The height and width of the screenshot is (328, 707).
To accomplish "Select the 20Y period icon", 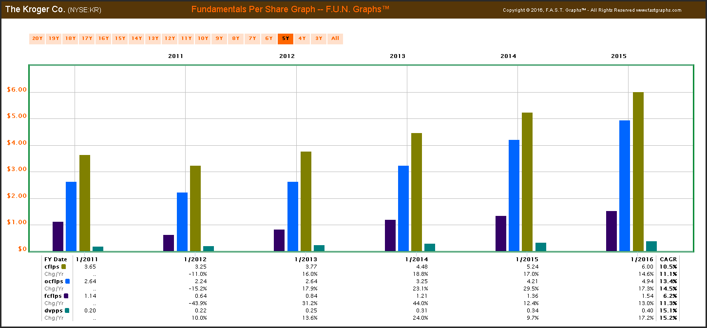I will (37, 39).
